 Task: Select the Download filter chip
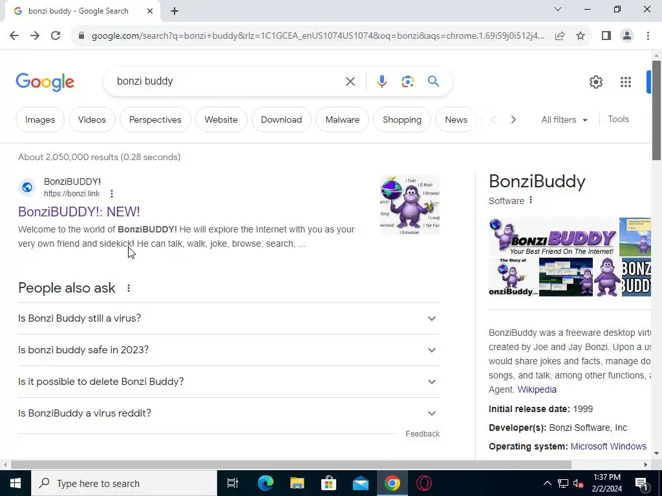(x=281, y=119)
